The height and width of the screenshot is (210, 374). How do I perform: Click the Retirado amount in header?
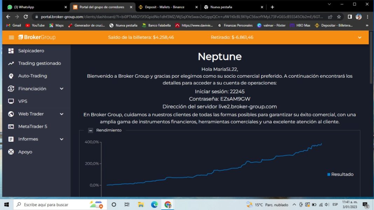tap(242, 37)
